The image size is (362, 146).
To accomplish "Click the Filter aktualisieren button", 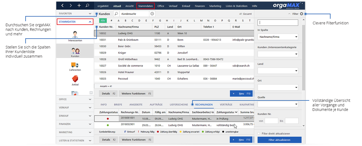I will pos(279,140).
